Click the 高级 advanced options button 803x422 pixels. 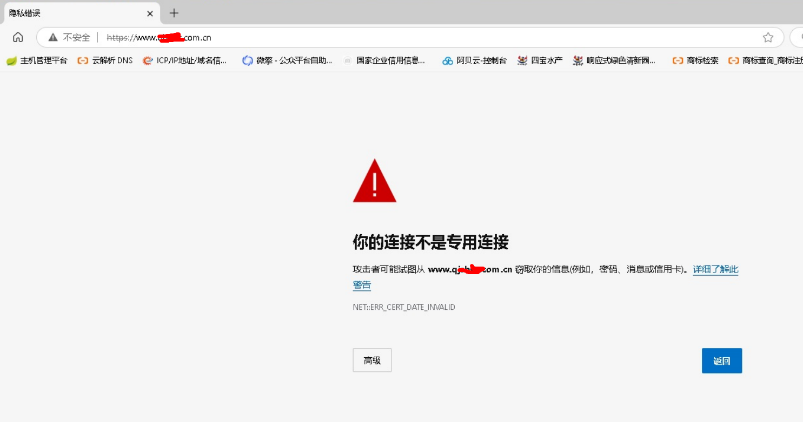pos(372,360)
